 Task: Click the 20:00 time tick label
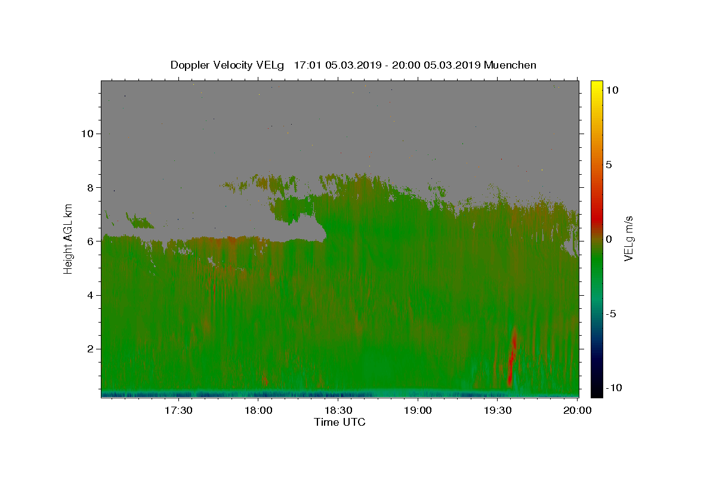coord(577,411)
